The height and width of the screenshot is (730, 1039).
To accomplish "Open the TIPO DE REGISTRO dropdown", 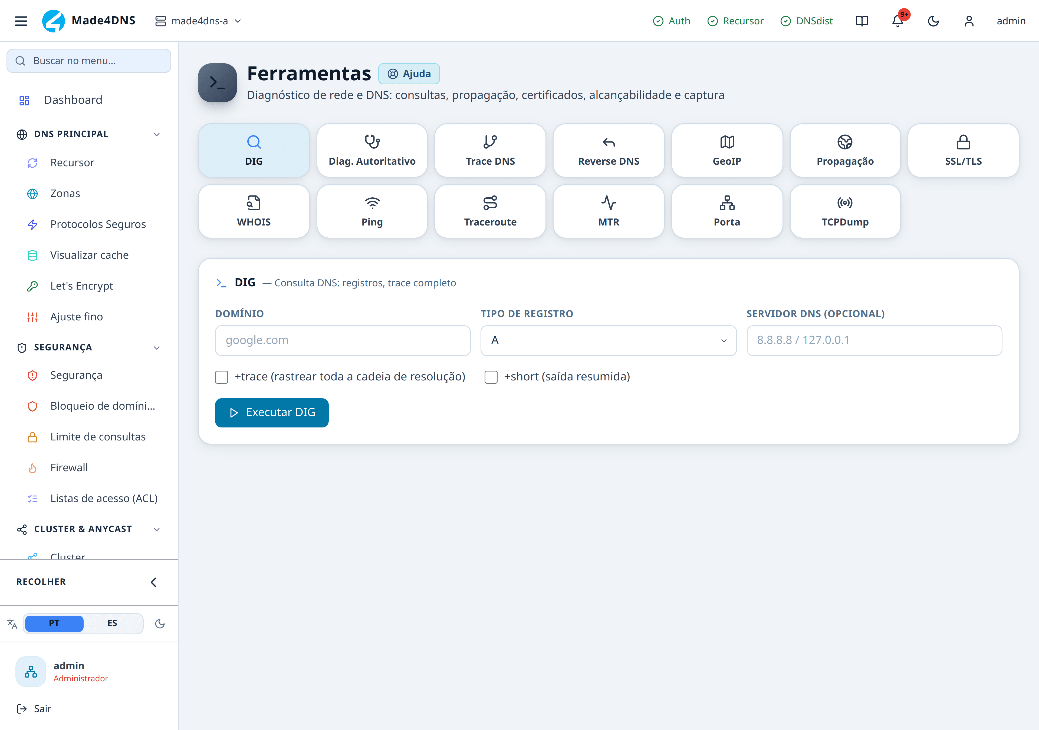I will 609,341.
